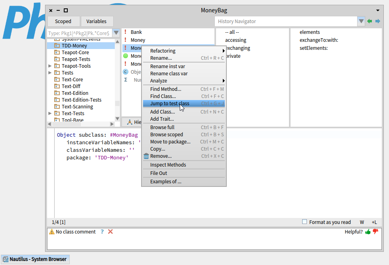Screen dimensions: 389x265
Task: Select Find Class... menu entry
Action: [184, 96]
